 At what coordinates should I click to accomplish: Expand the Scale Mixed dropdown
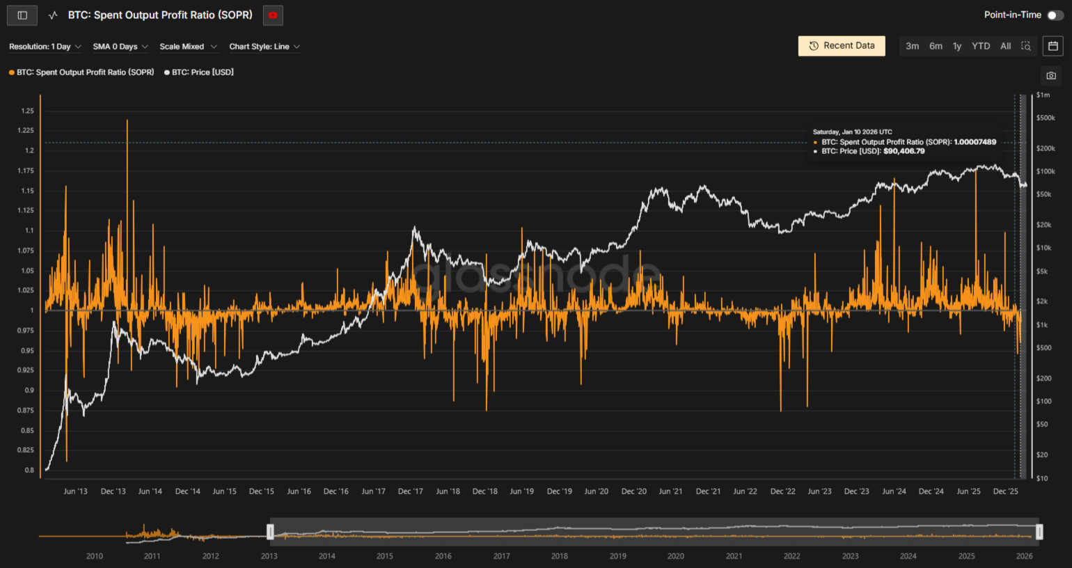(x=188, y=47)
